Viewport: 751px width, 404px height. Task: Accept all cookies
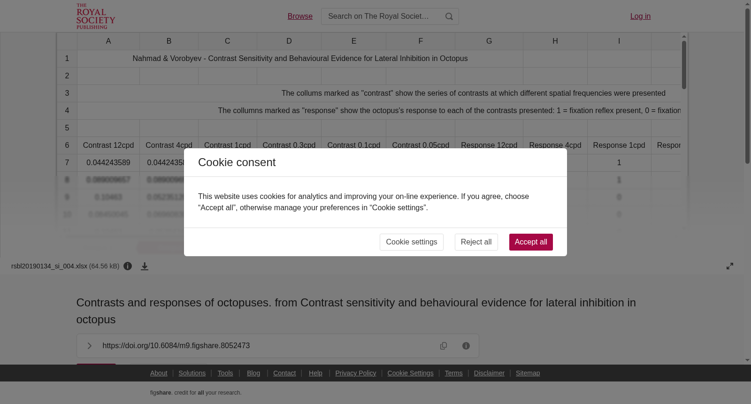tap(531, 242)
